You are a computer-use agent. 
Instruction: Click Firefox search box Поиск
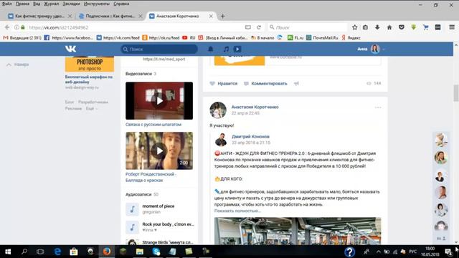coord(308,27)
